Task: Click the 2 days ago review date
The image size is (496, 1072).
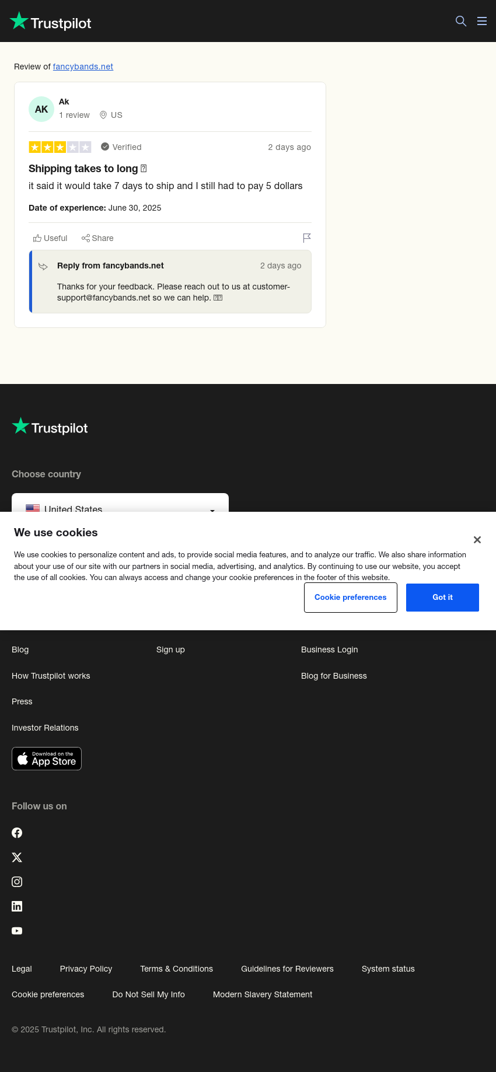Action: point(289,147)
